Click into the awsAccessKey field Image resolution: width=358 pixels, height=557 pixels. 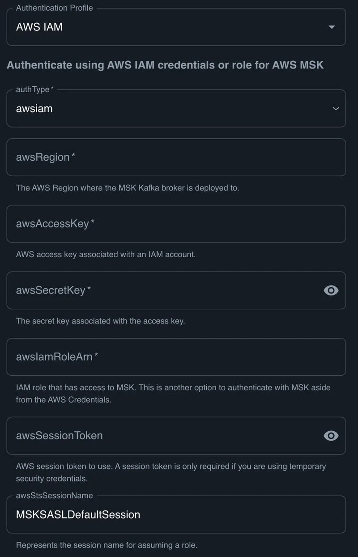(176, 224)
